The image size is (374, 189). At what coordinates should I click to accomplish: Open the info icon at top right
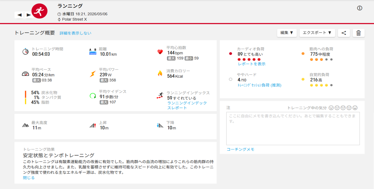click(x=360, y=8)
